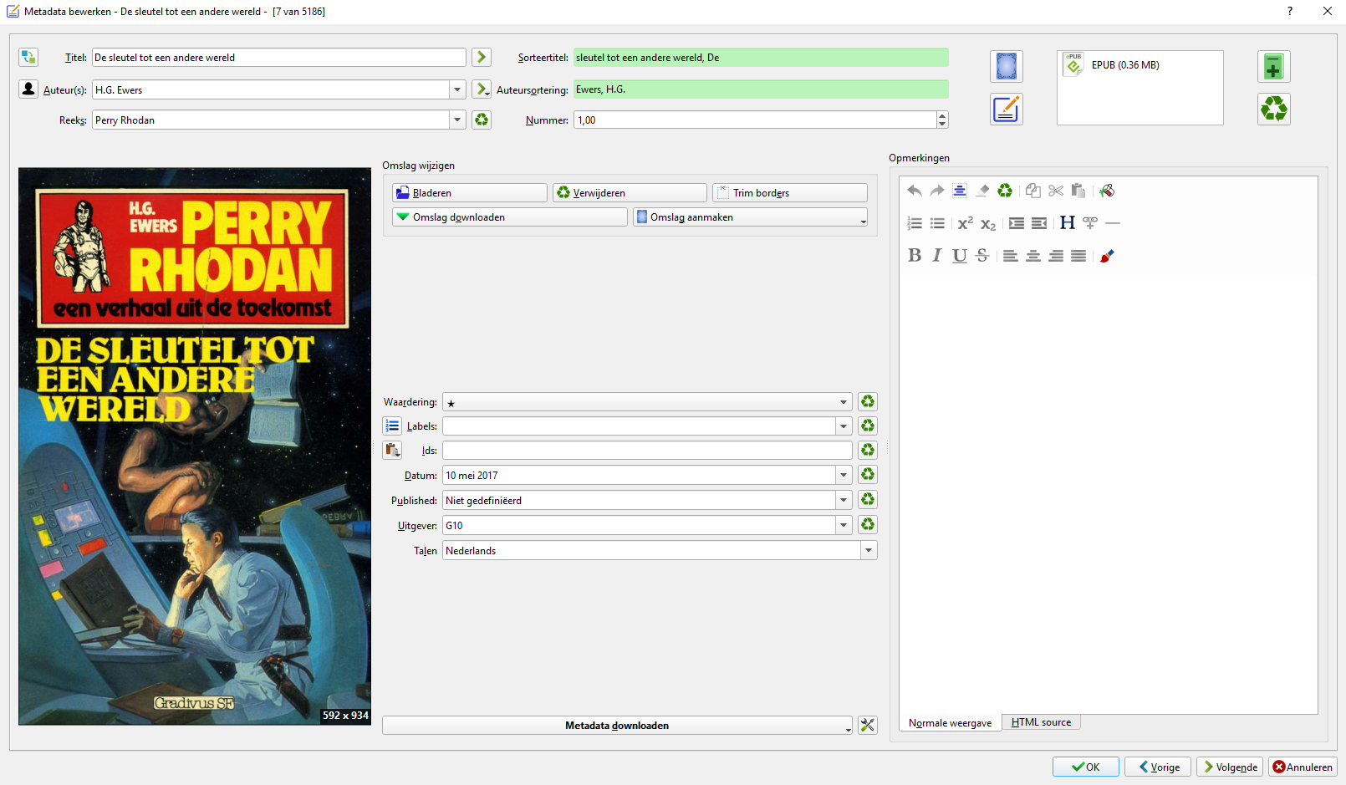Screen dimensions: 1346x785
Task: Paste an identifier using the Ids clipboard icon
Action: coord(392,450)
